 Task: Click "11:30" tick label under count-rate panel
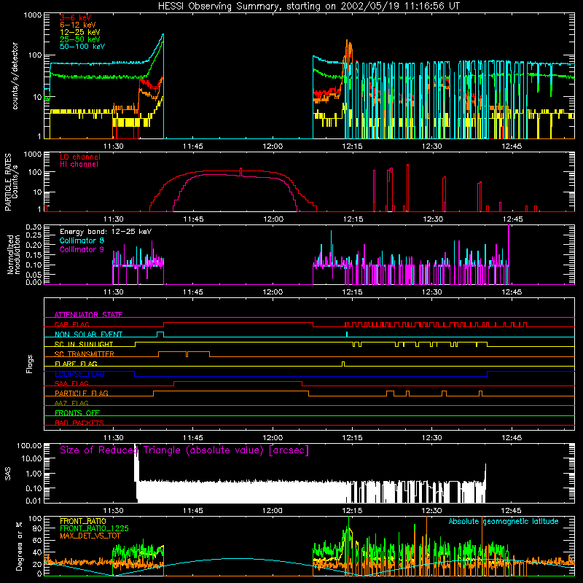pyautogui.click(x=114, y=146)
